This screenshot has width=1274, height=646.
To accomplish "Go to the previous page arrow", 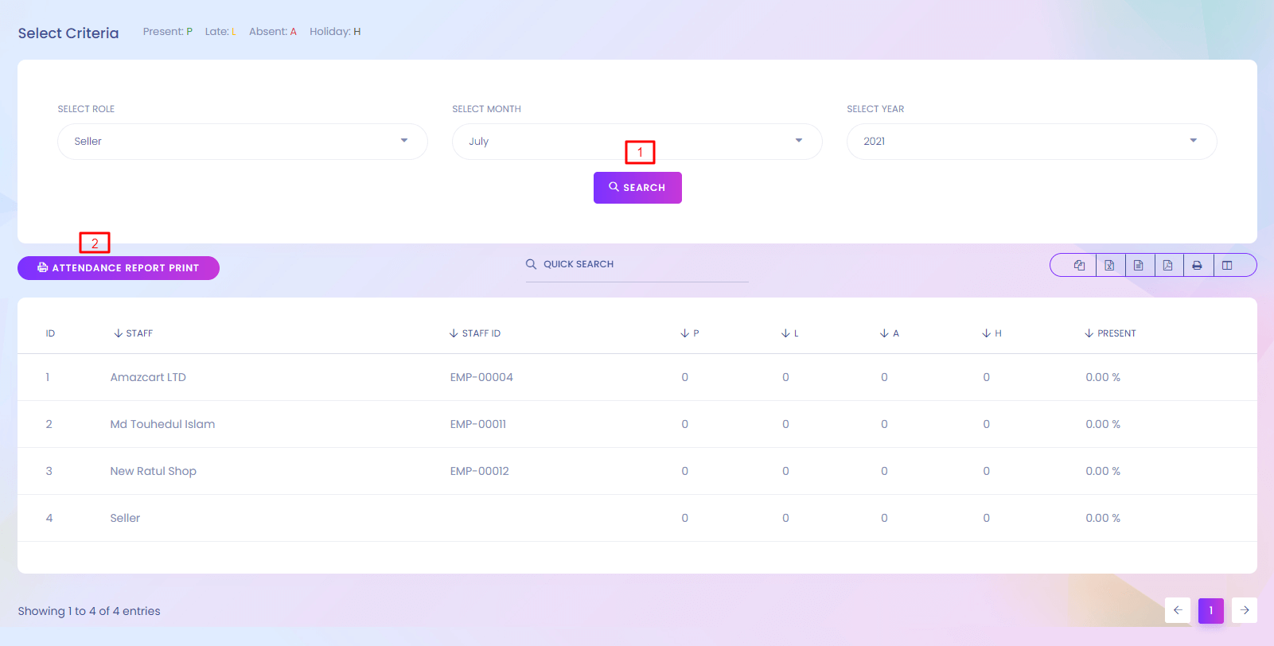I will 1178,610.
